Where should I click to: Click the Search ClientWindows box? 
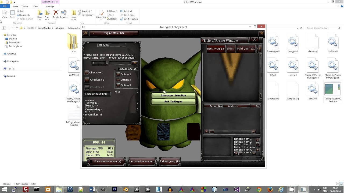coord(323,28)
